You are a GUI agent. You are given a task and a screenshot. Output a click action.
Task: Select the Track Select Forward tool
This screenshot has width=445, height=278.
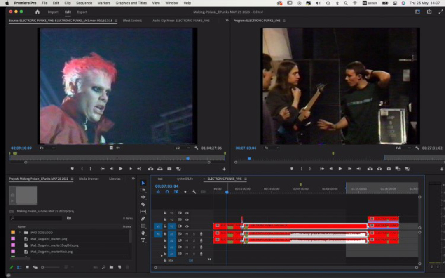143,190
